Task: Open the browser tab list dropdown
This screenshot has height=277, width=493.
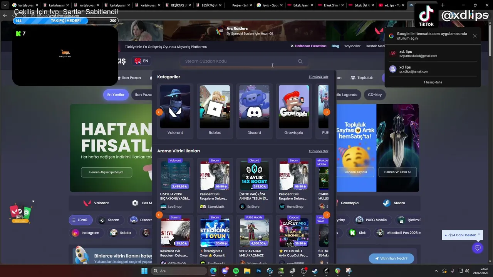Action: 5,5
